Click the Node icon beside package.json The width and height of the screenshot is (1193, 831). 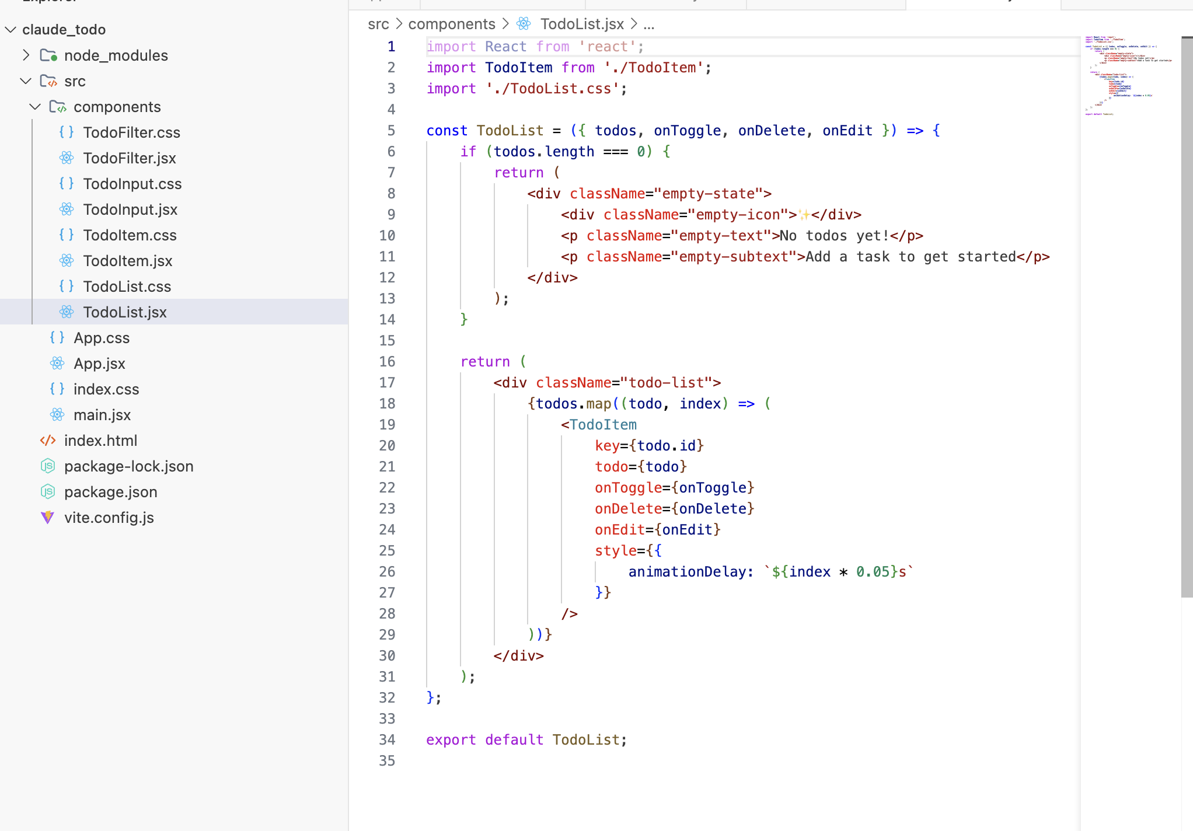pos(48,492)
